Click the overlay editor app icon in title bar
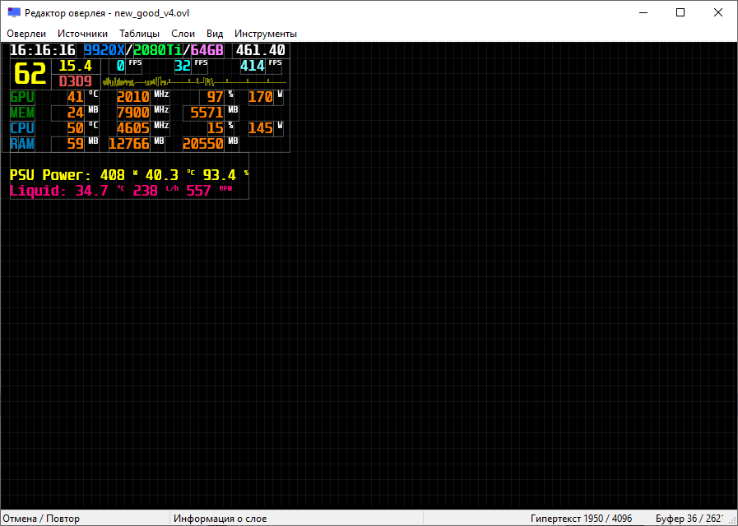The image size is (738, 526). (14, 12)
